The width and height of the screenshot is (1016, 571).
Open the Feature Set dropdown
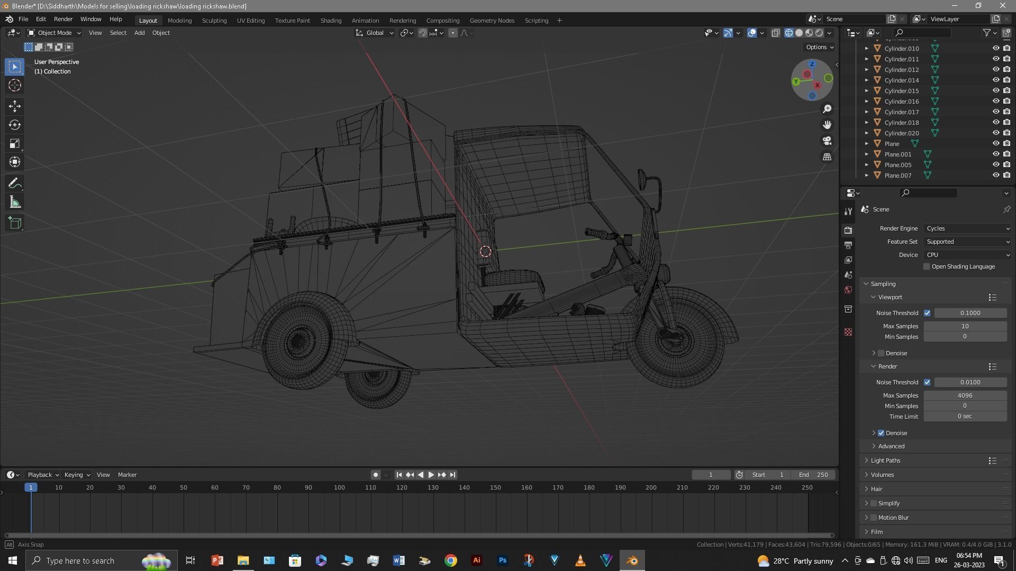click(967, 242)
